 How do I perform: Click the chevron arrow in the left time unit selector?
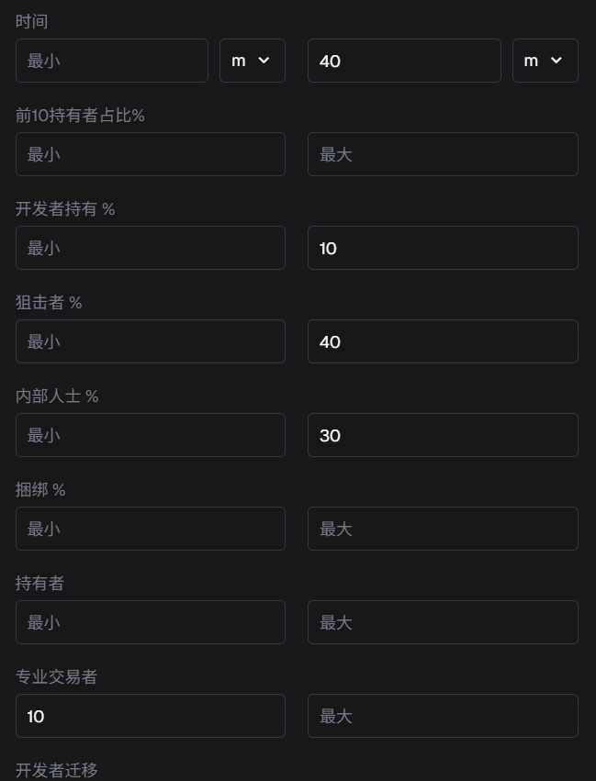pos(264,61)
